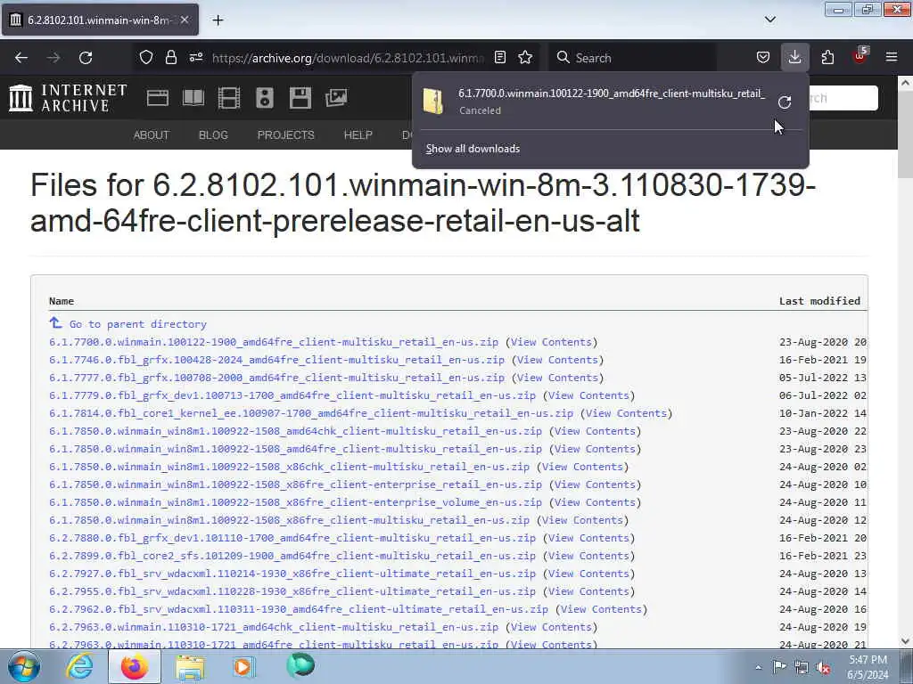Toggle reader view icon in address bar
This screenshot has height=684, width=913.
click(500, 58)
